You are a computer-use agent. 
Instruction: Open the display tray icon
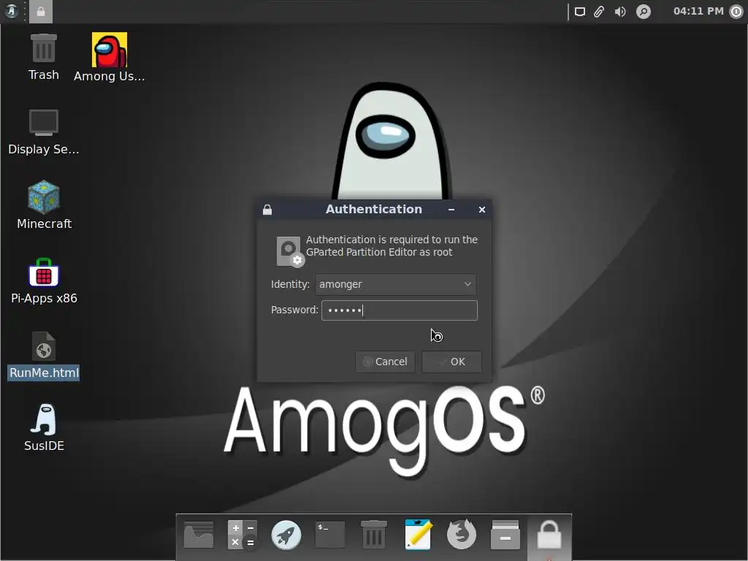pos(579,12)
